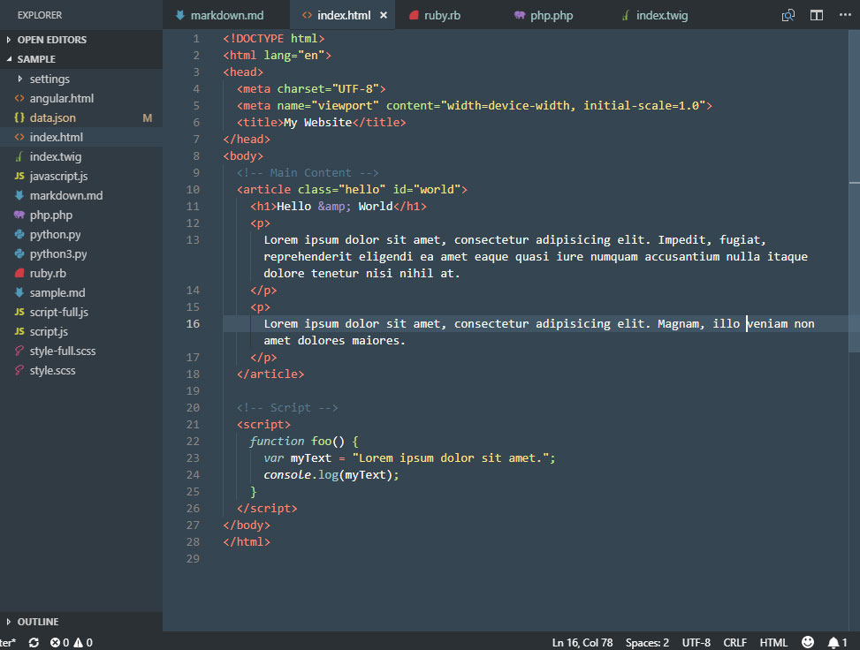
Task: Click the markdown arrow icon beside sample.md
Action: [x=19, y=292]
